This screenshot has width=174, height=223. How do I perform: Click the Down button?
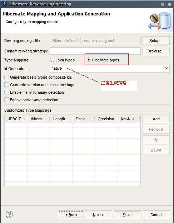click(156, 150)
